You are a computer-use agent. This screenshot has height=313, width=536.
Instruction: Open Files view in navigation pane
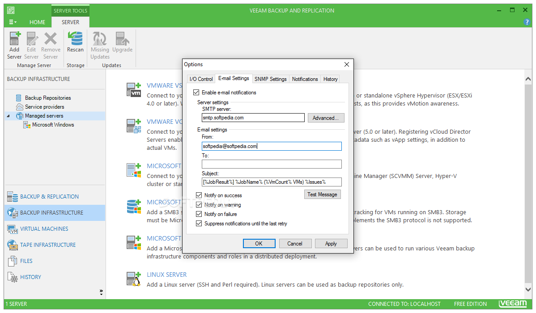point(55,261)
